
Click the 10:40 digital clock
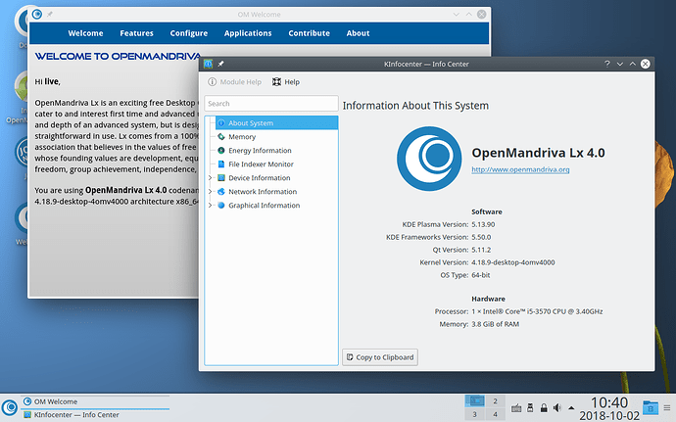(x=608, y=402)
